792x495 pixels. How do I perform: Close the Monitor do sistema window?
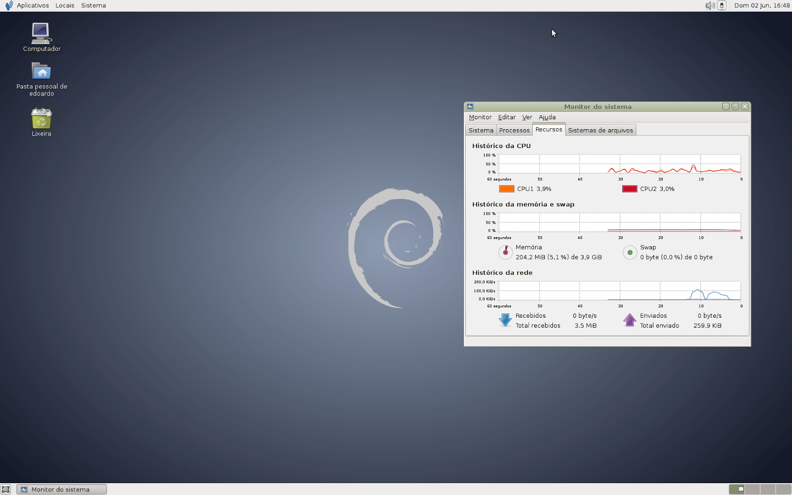[x=744, y=106]
